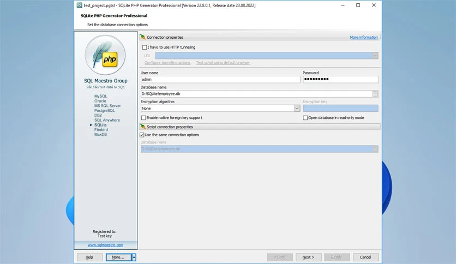Open the More button dropdown arrow
The width and height of the screenshot is (456, 264).
point(134,257)
